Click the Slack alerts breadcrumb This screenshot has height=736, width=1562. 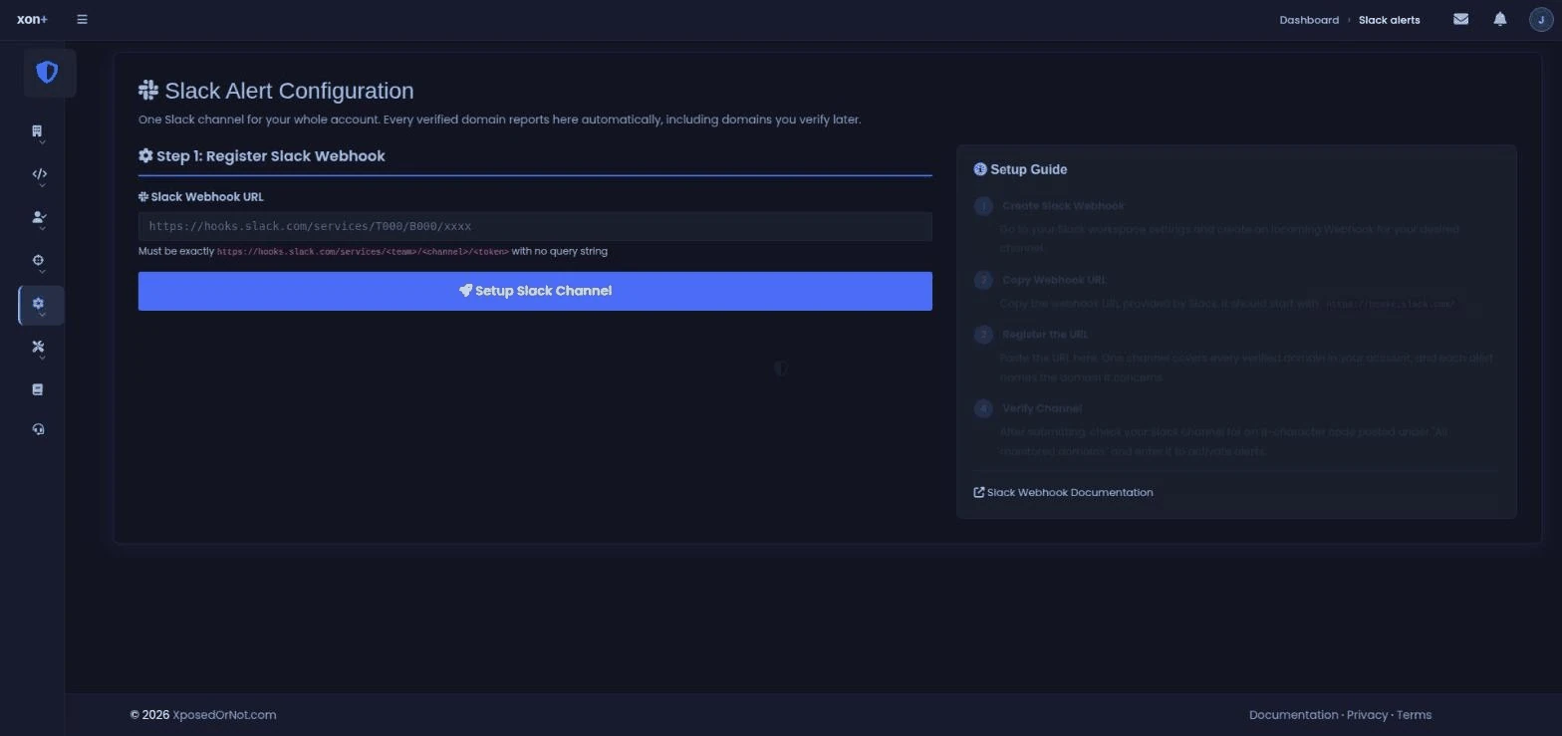1389,20
